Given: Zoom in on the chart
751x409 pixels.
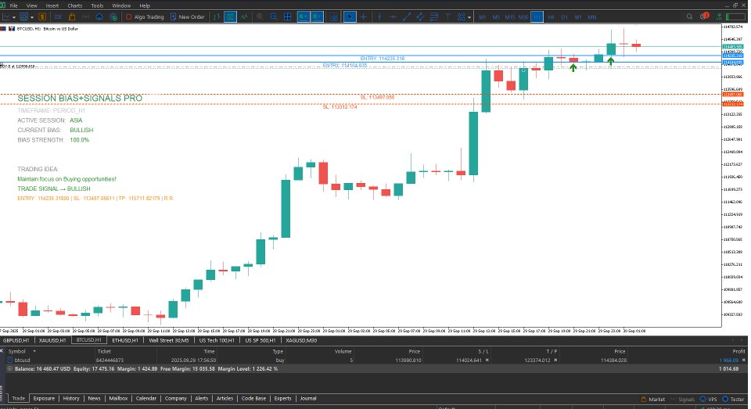Looking at the screenshot, I should 260,16.
